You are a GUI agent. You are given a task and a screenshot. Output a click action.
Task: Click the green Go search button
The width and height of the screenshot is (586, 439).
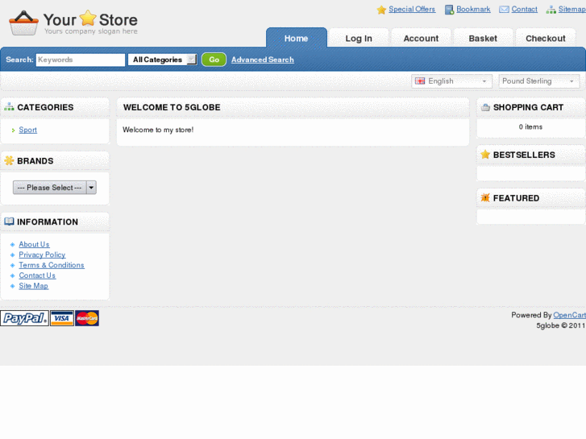click(214, 60)
